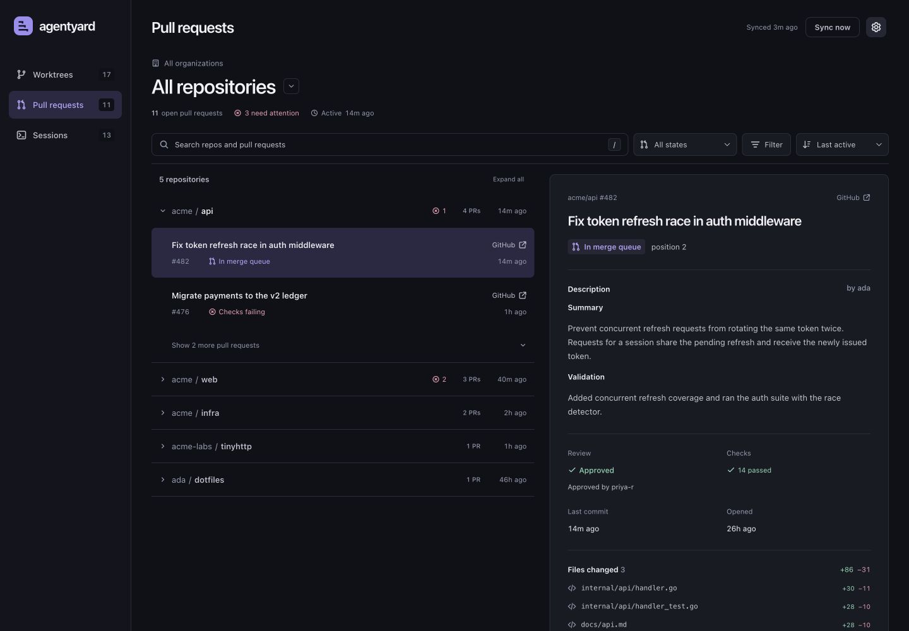The width and height of the screenshot is (909, 631).
Task: Click the 3 need attention indicator
Action: [x=266, y=113]
